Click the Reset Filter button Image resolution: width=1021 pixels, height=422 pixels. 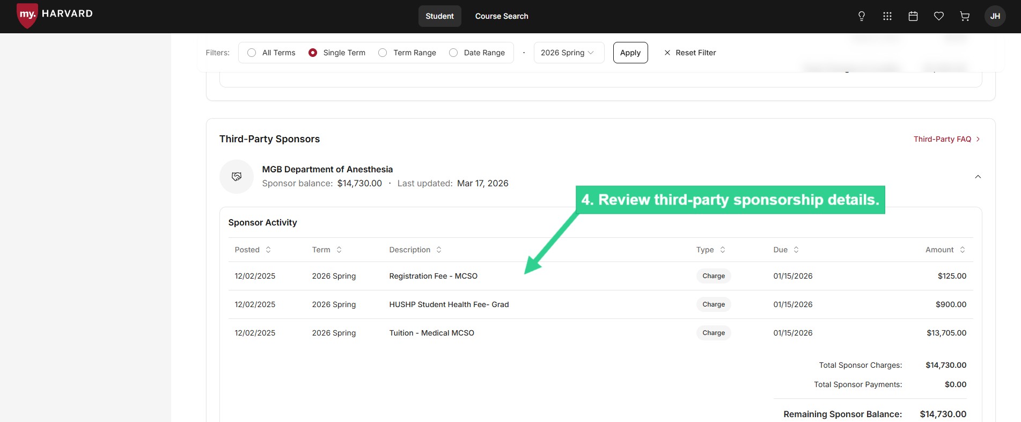click(x=690, y=53)
